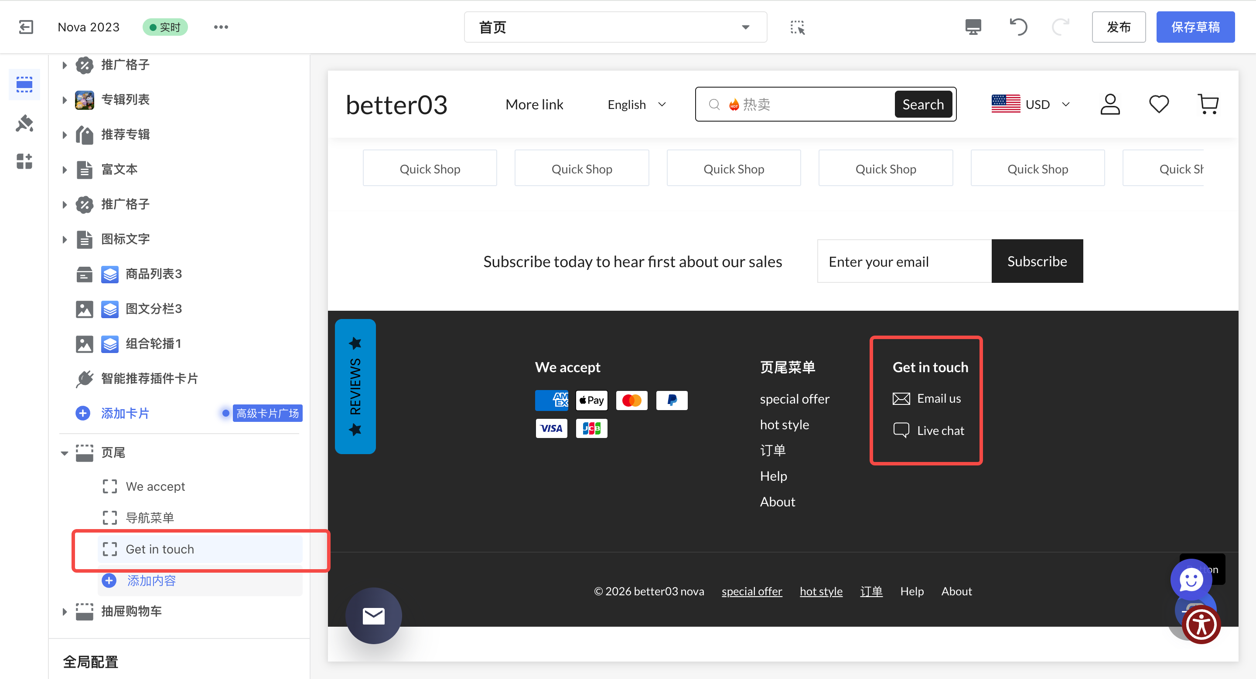
Task: Open the theme style brush panel
Action: [24, 123]
